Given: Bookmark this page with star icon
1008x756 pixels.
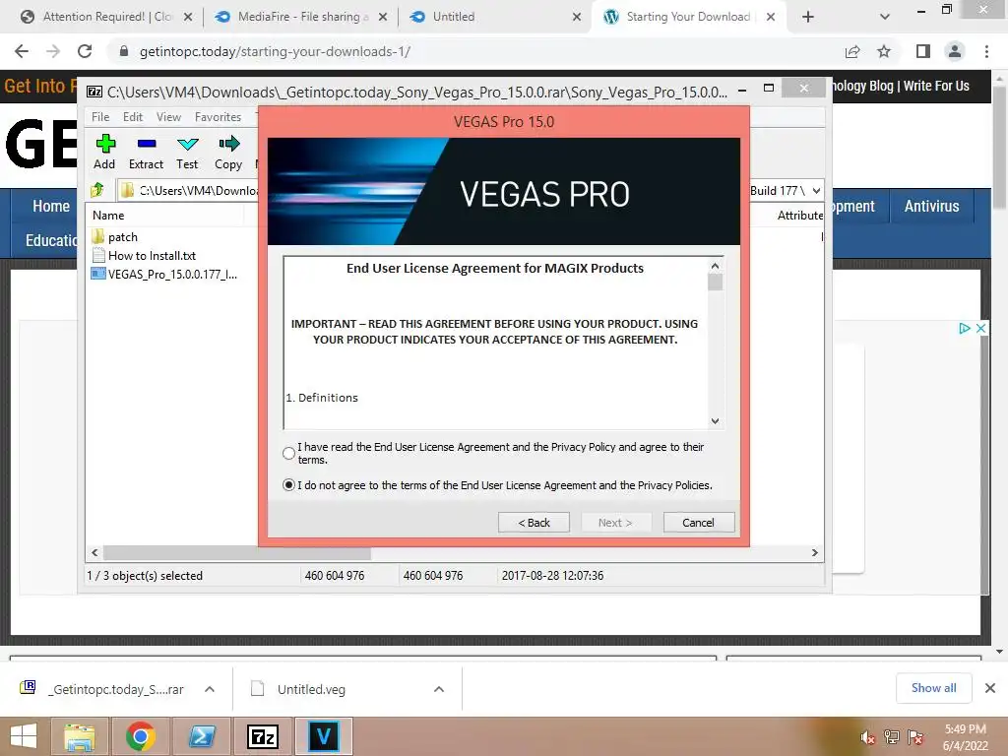Looking at the screenshot, I should pos(884,51).
